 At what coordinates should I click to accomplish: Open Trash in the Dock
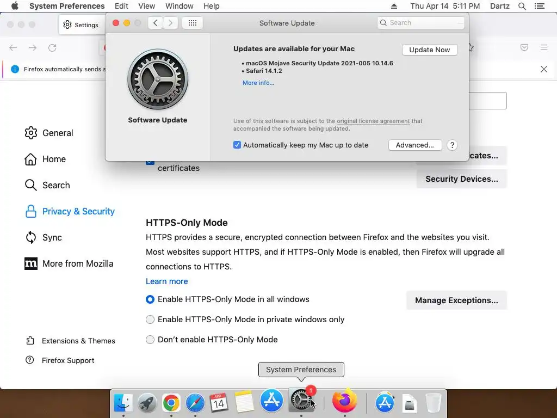(434, 402)
